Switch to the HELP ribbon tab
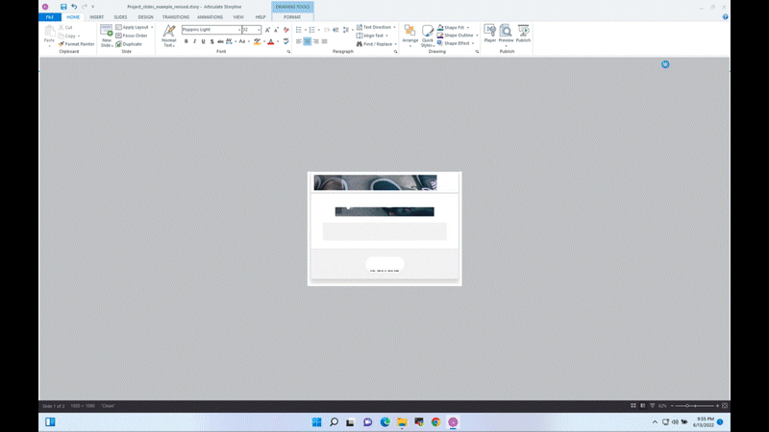This screenshot has height=432, width=769. [260, 17]
